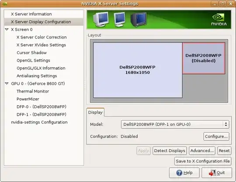Viewport: 236px width, 182px height.
Task: Collapse the GPU 0 GeForce 8600 GT node
Action: tap(7, 83)
